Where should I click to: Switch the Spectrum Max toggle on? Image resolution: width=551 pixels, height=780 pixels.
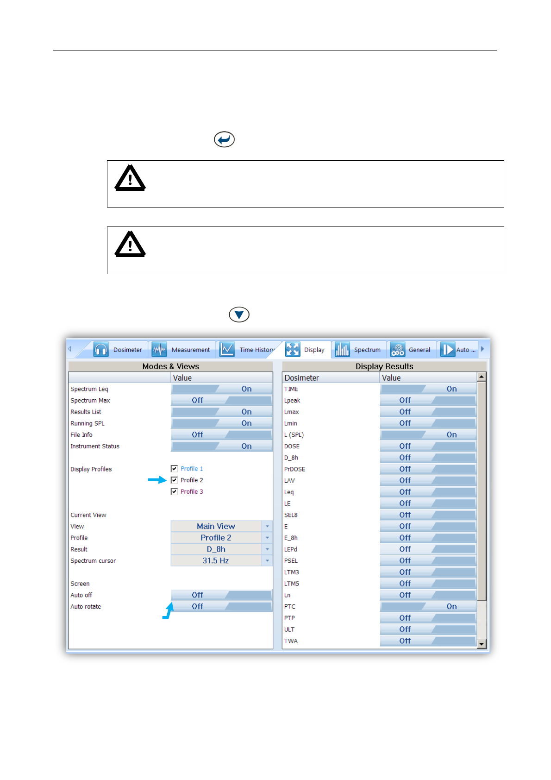(221, 400)
